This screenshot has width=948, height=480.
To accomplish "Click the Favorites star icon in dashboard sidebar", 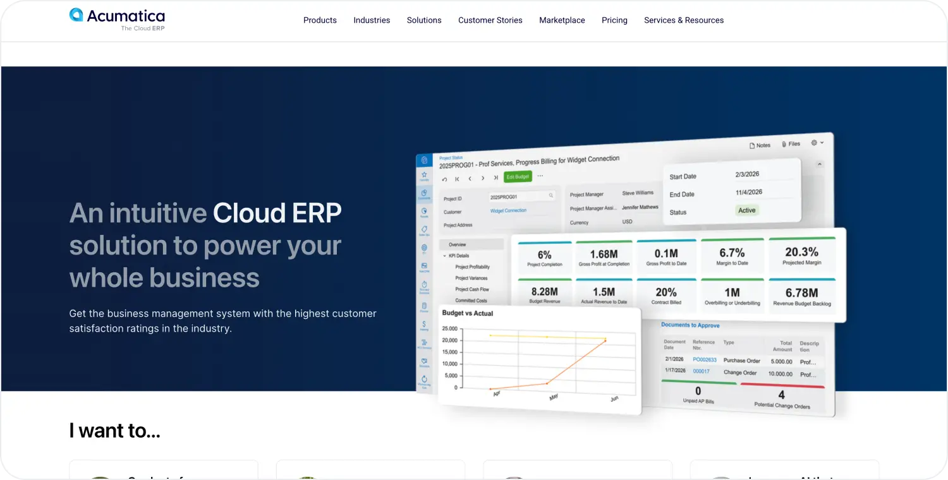I will tap(424, 176).
